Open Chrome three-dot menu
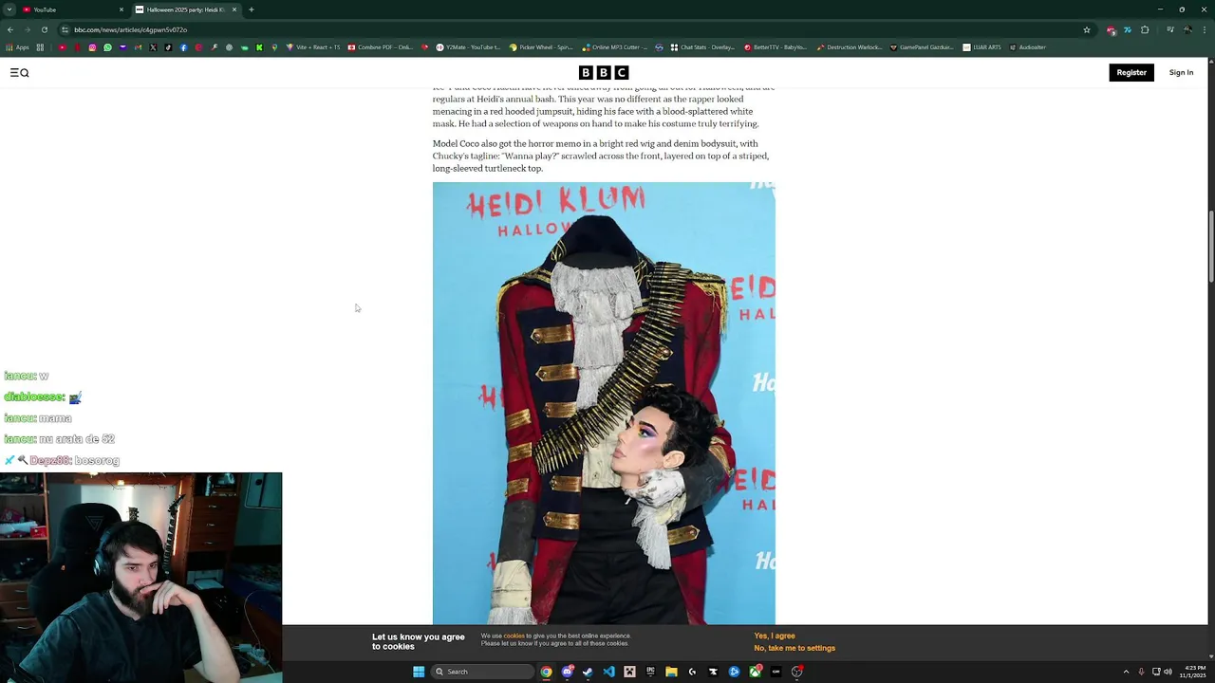The image size is (1215, 683). coord(1205,29)
